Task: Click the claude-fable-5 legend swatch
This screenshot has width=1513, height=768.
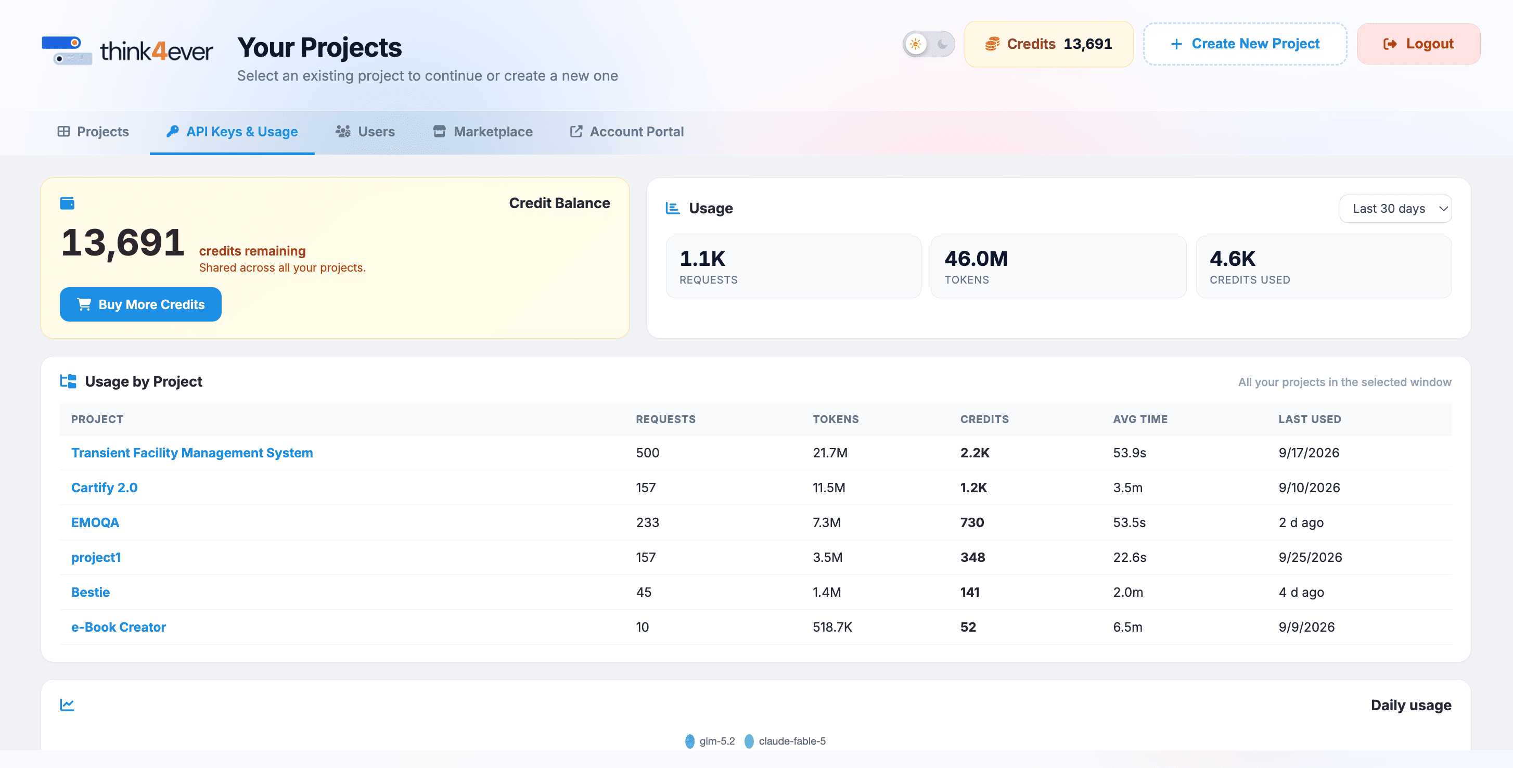Action: pos(749,741)
